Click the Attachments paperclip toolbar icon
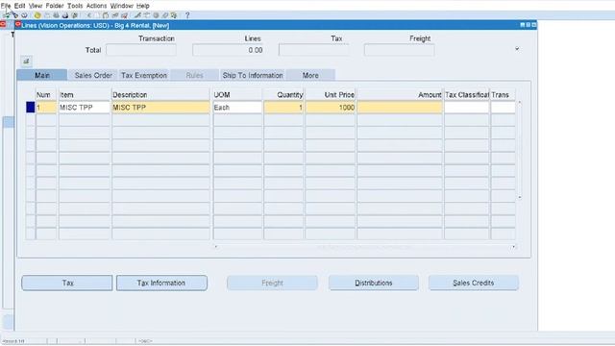The height and width of the screenshot is (346, 615). [164, 15]
